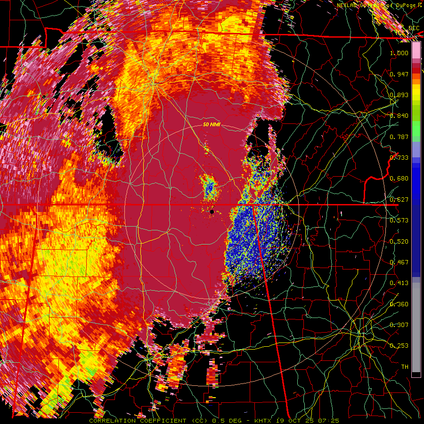Click the "DCC" label above the color bar

click(x=414, y=28)
